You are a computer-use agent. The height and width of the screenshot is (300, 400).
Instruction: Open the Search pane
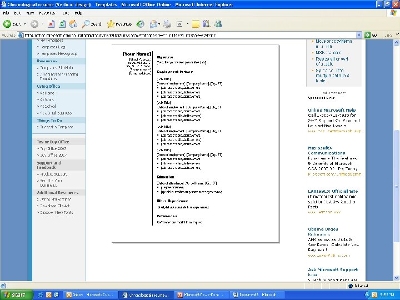92,24
